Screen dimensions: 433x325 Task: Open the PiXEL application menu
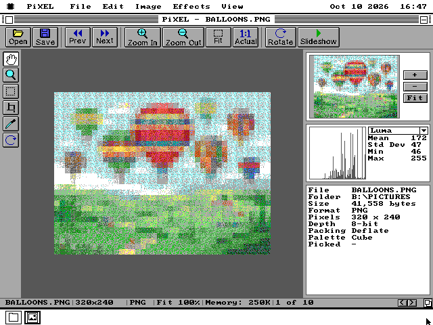pyautogui.click(x=41, y=6)
